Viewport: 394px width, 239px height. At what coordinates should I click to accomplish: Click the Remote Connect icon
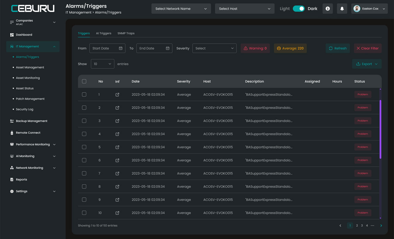[x=12, y=133]
